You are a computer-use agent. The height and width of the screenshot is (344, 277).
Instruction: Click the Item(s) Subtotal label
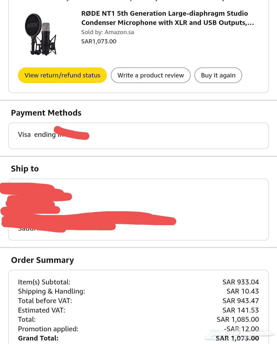[44, 282]
